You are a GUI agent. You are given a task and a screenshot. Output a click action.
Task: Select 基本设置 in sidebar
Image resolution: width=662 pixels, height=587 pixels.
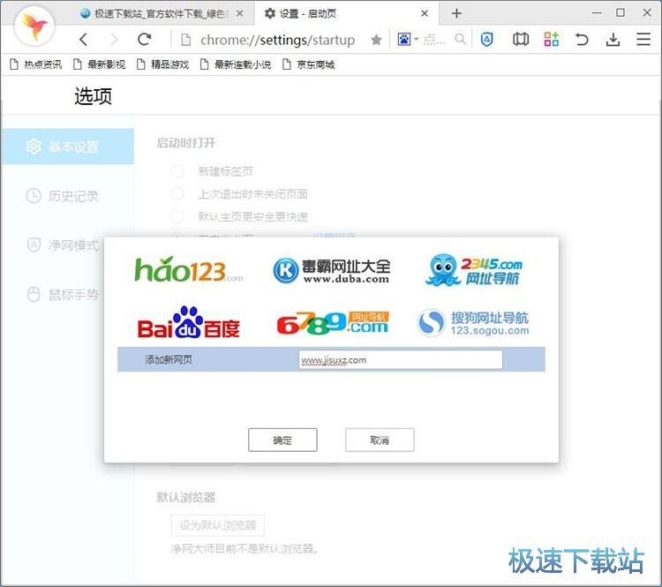pos(67,147)
